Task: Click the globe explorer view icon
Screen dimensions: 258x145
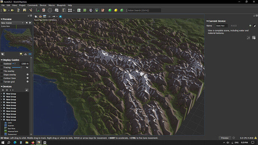Action: pyautogui.click(x=91, y=10)
